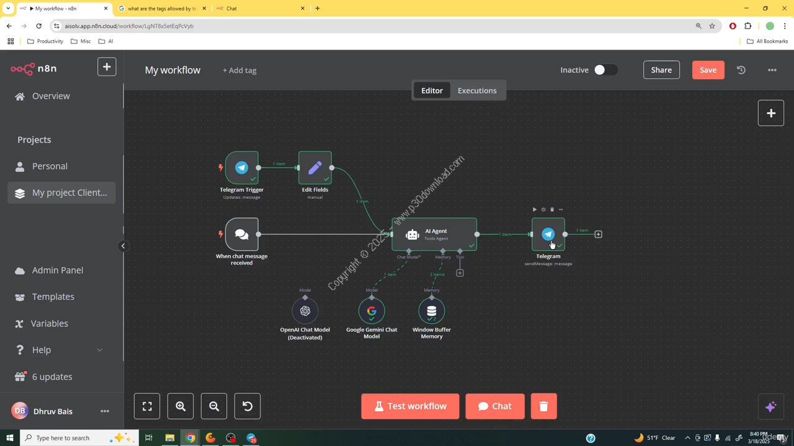Image resolution: width=794 pixels, height=446 pixels.
Task: Show hidden system tray icons
Action: 687,438
